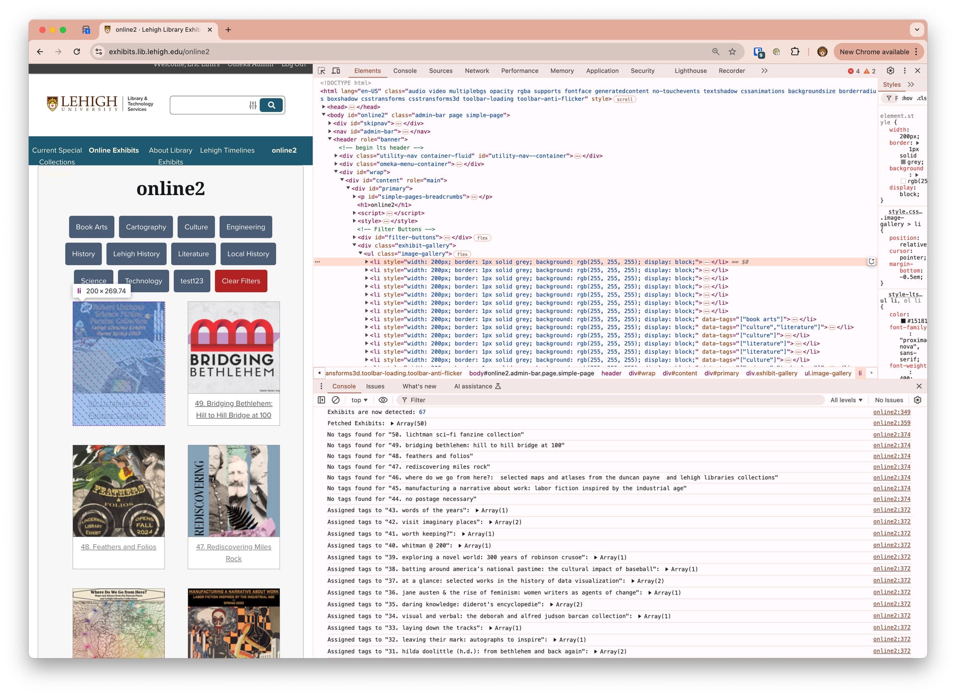
Task: Click the zoom magnifier in address bar
Action: point(716,52)
